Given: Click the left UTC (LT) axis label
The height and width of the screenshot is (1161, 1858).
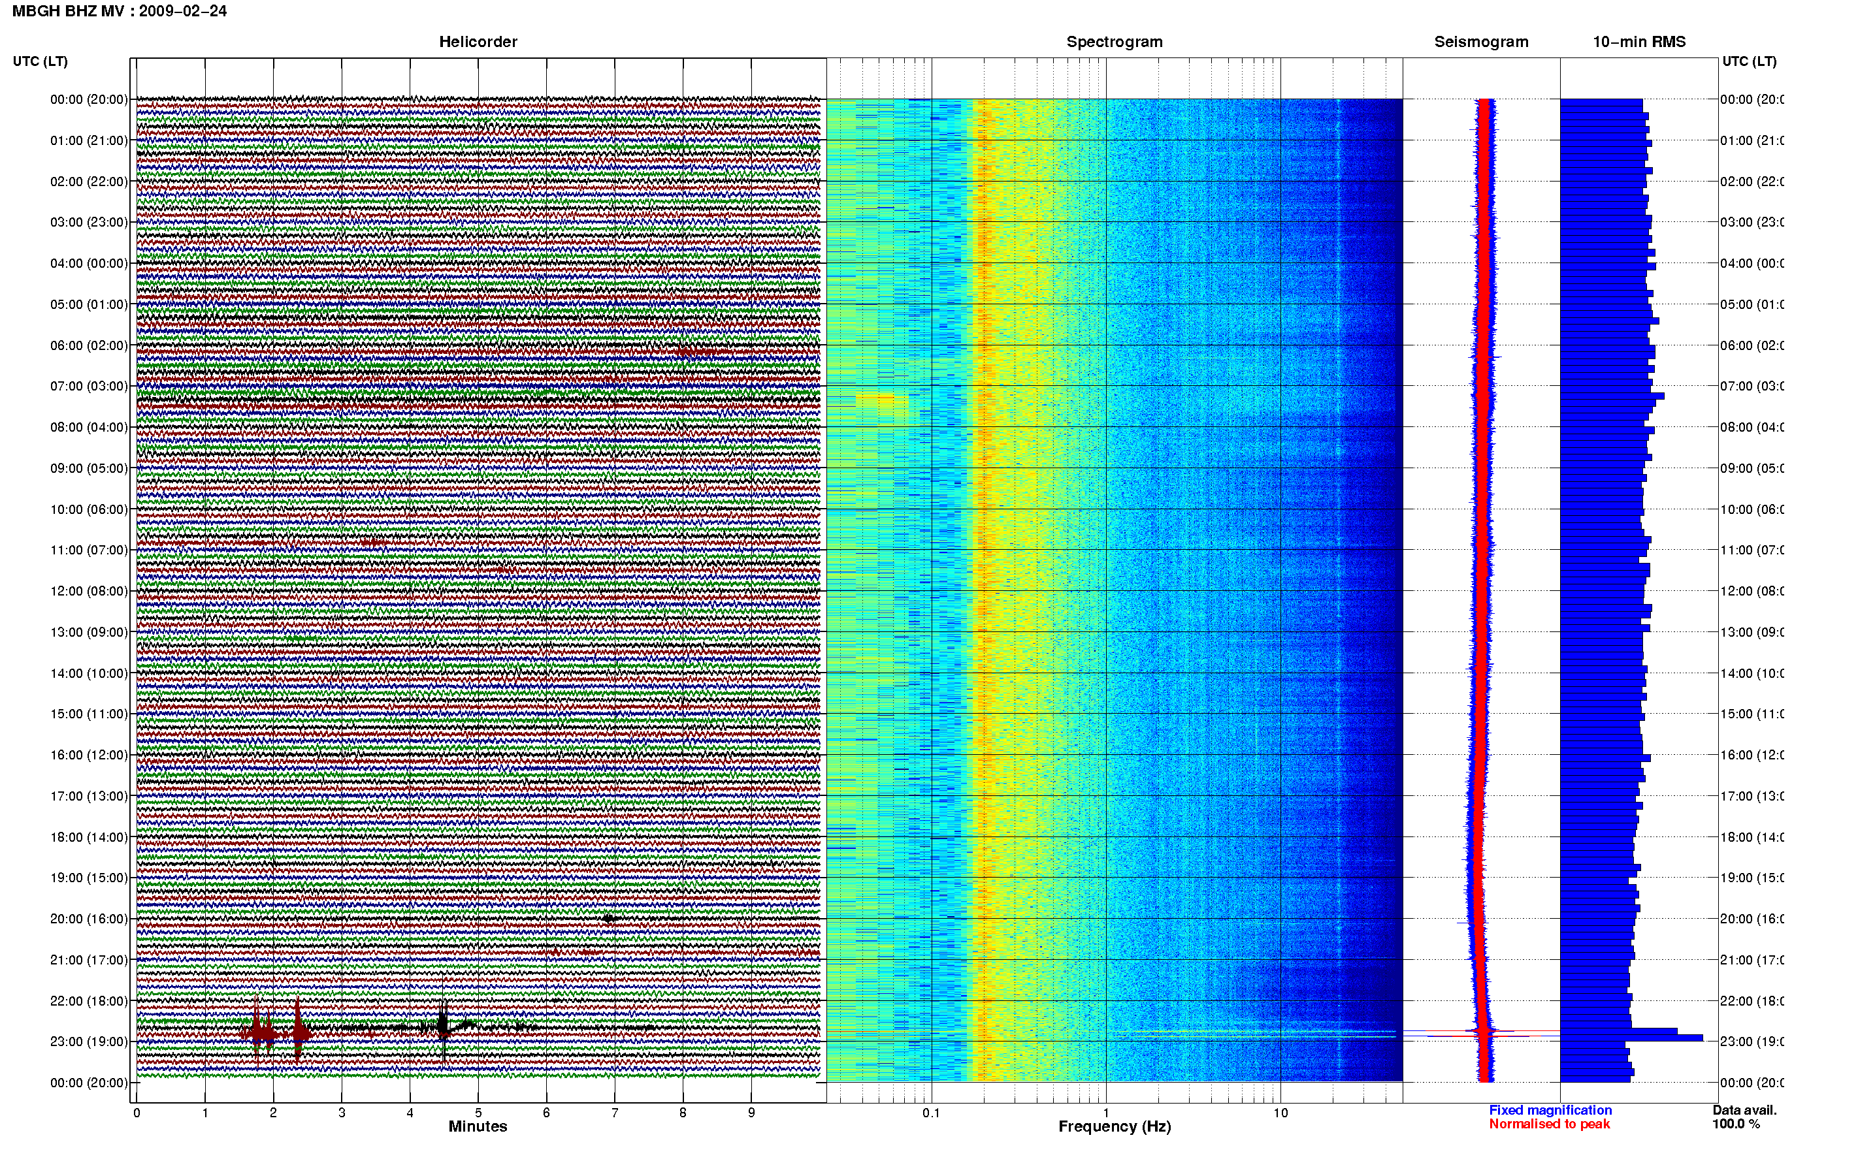Looking at the screenshot, I should click(40, 61).
